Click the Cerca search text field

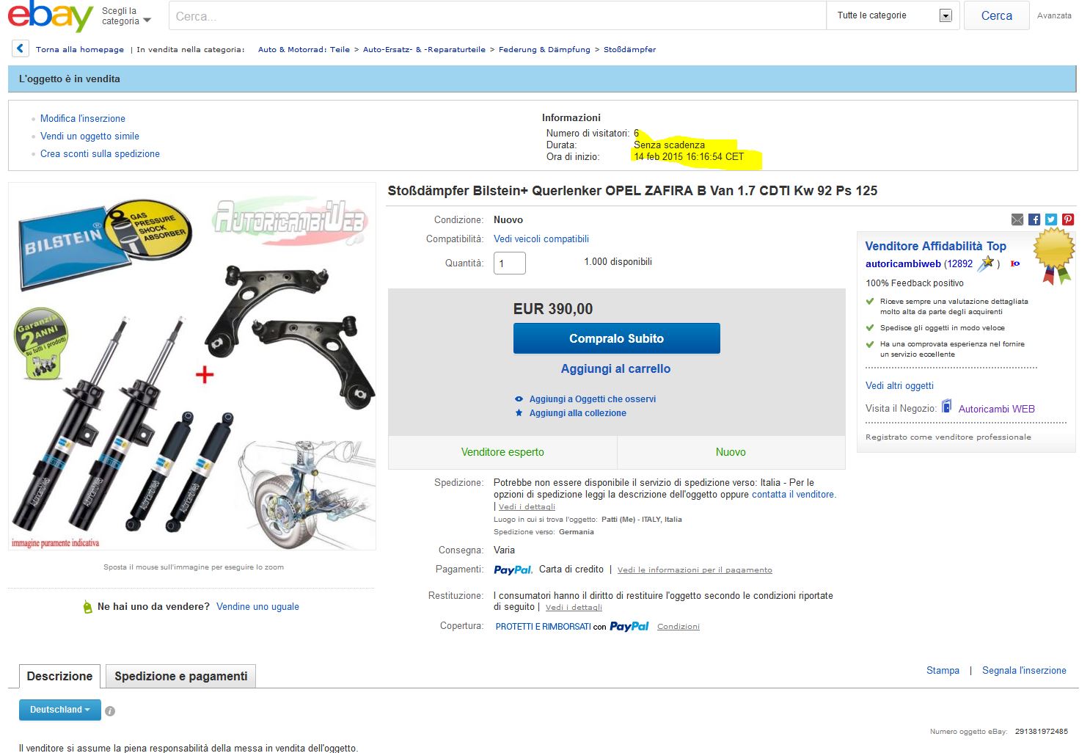pos(497,15)
